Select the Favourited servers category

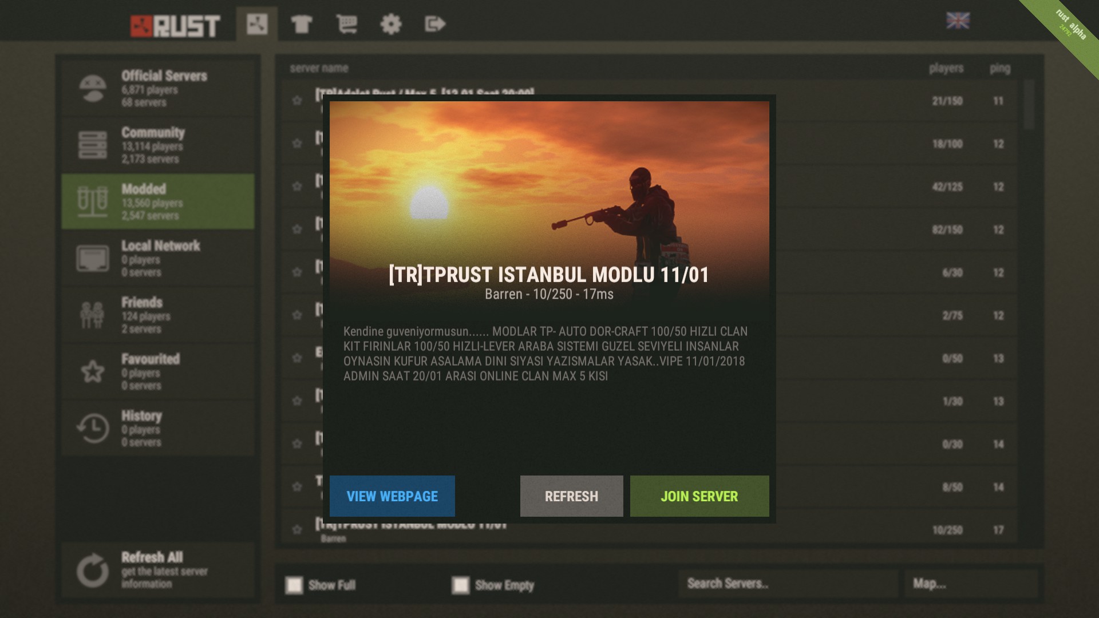(158, 372)
